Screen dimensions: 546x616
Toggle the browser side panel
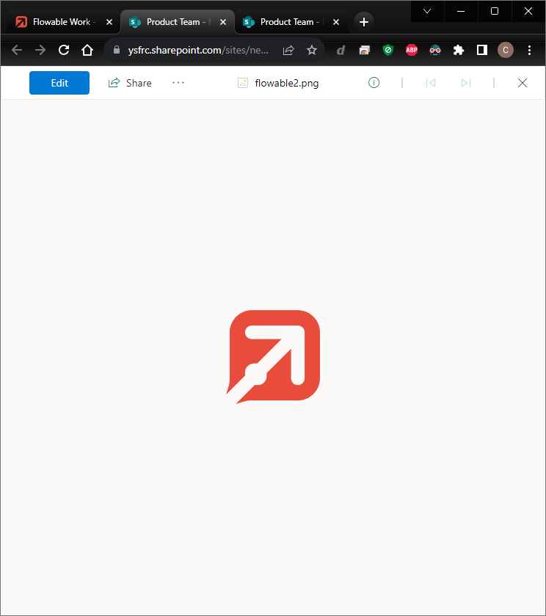coord(482,50)
